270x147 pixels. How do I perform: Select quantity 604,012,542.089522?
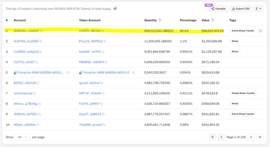159,31
